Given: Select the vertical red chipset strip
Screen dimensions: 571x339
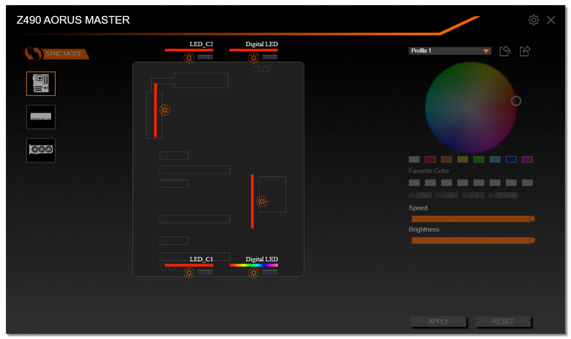Looking at the screenshot, I should pyautogui.click(x=253, y=201).
